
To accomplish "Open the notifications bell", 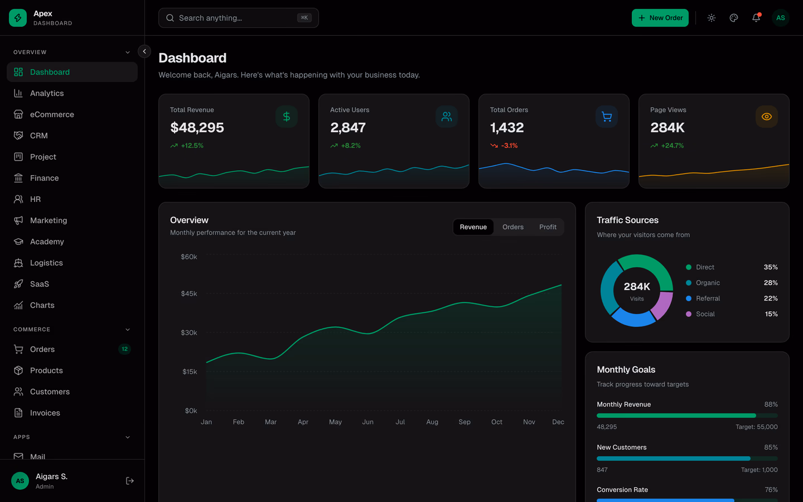I will (x=756, y=18).
